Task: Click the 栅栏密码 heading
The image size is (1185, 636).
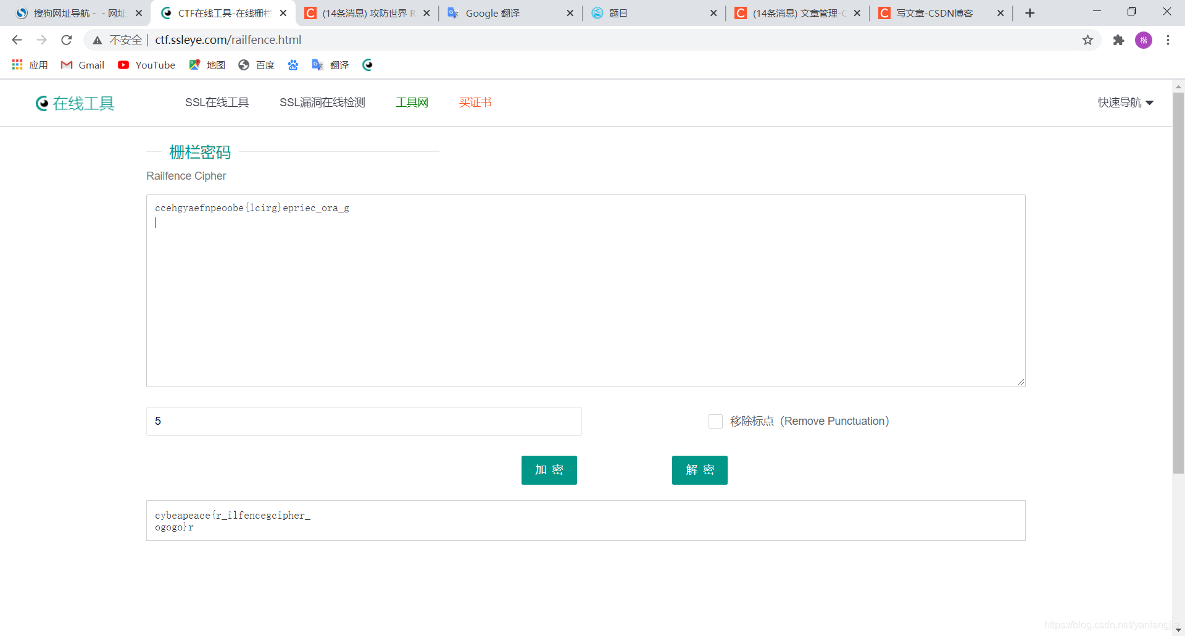Action: 200,152
